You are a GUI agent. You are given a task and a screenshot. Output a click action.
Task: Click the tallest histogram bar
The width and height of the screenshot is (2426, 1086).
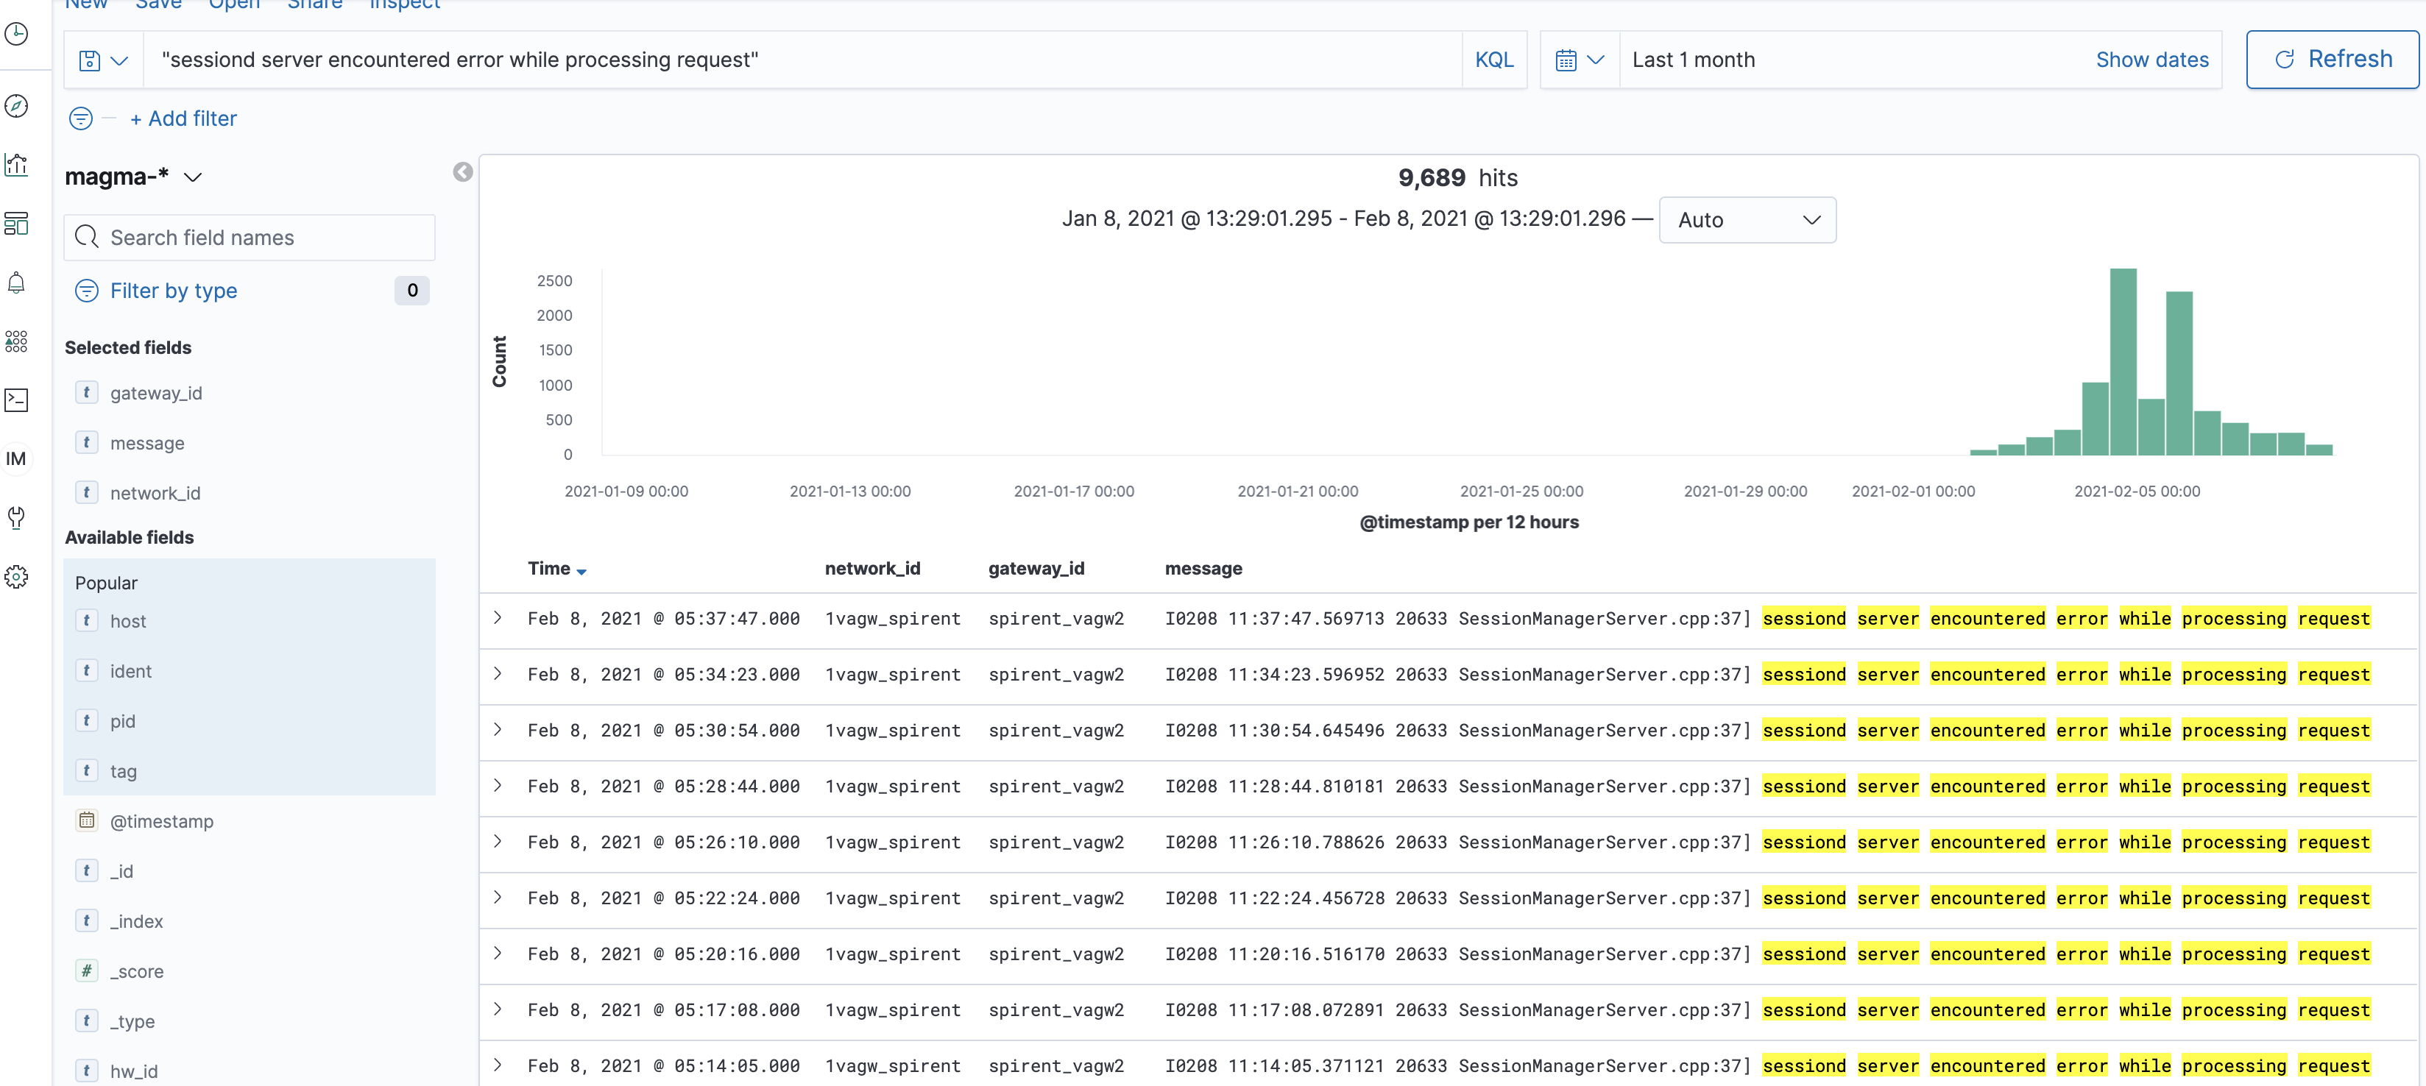click(x=2123, y=361)
